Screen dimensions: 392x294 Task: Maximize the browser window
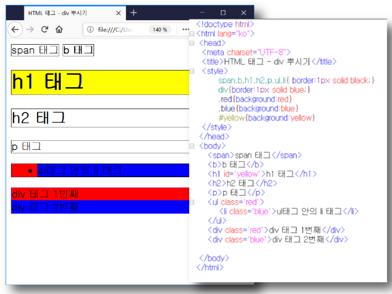click(x=223, y=13)
